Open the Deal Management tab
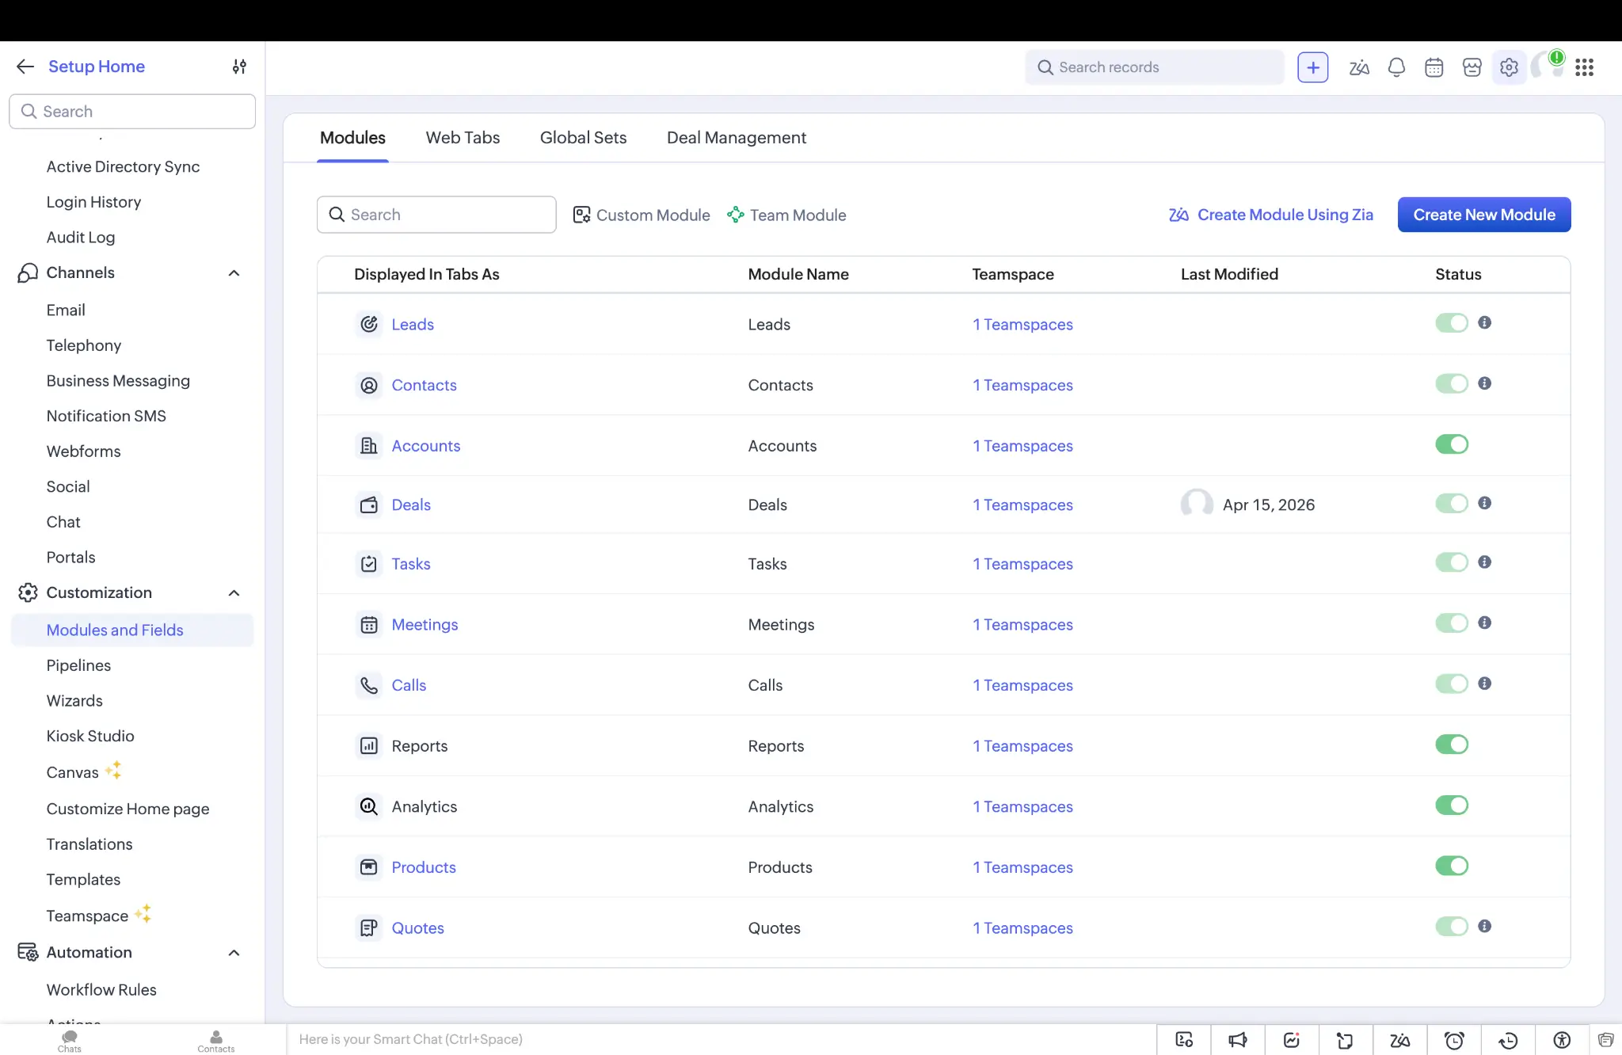The height and width of the screenshot is (1055, 1622). 736,137
